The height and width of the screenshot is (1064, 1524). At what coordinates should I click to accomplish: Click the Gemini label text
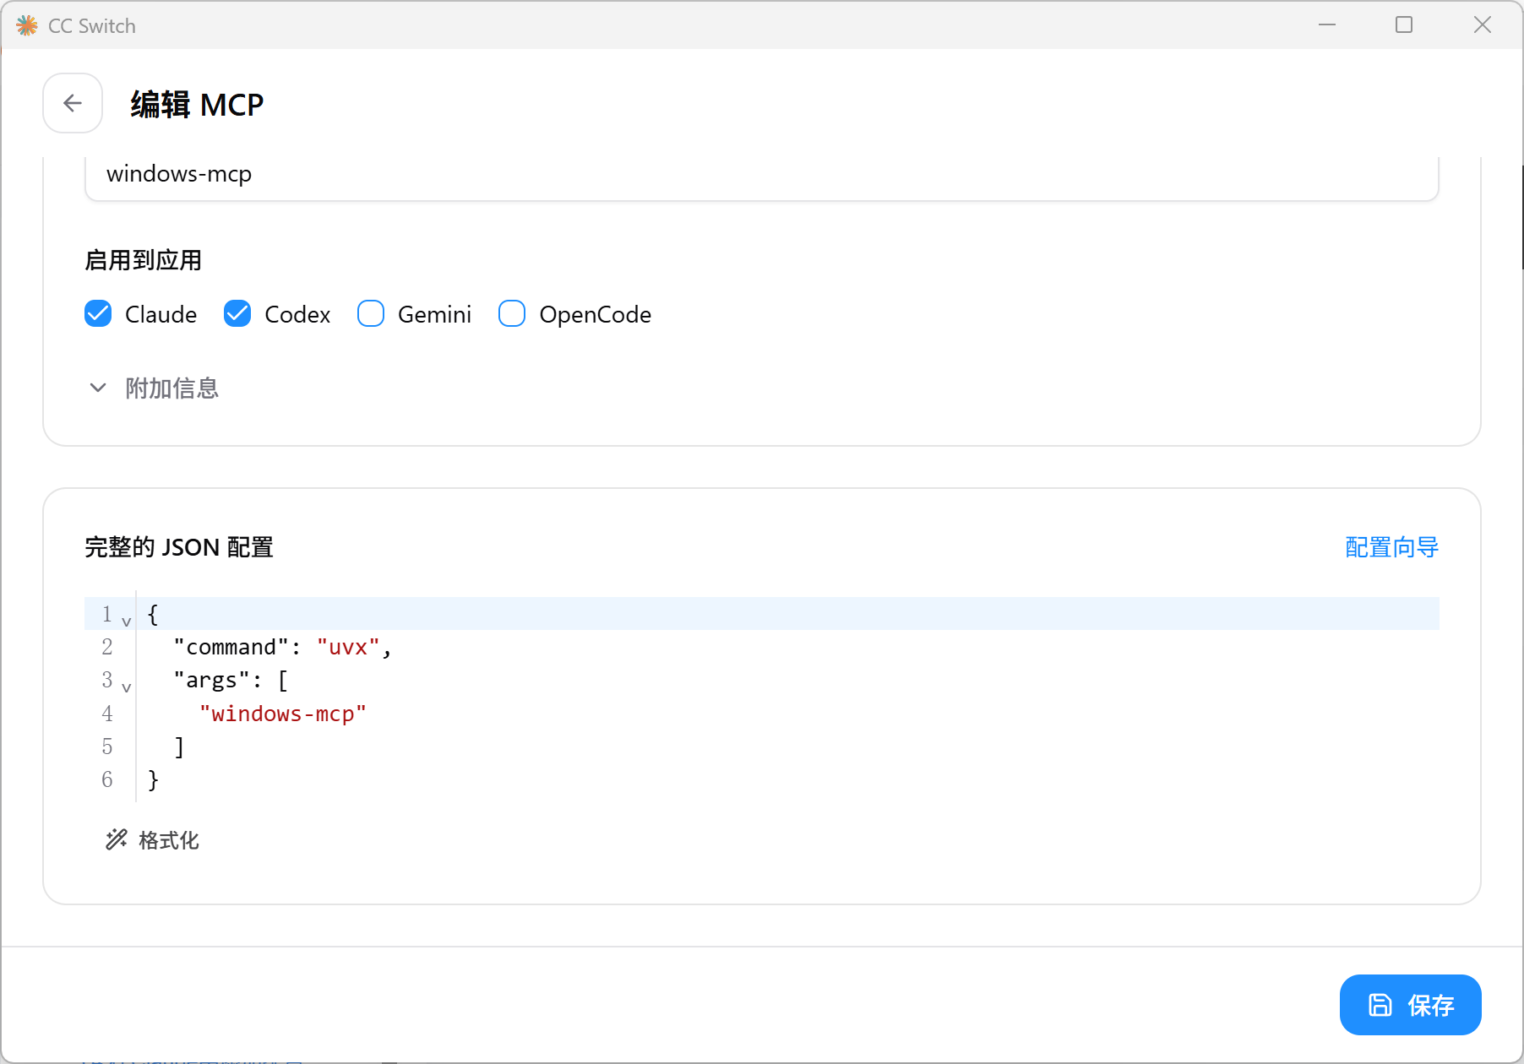click(434, 314)
